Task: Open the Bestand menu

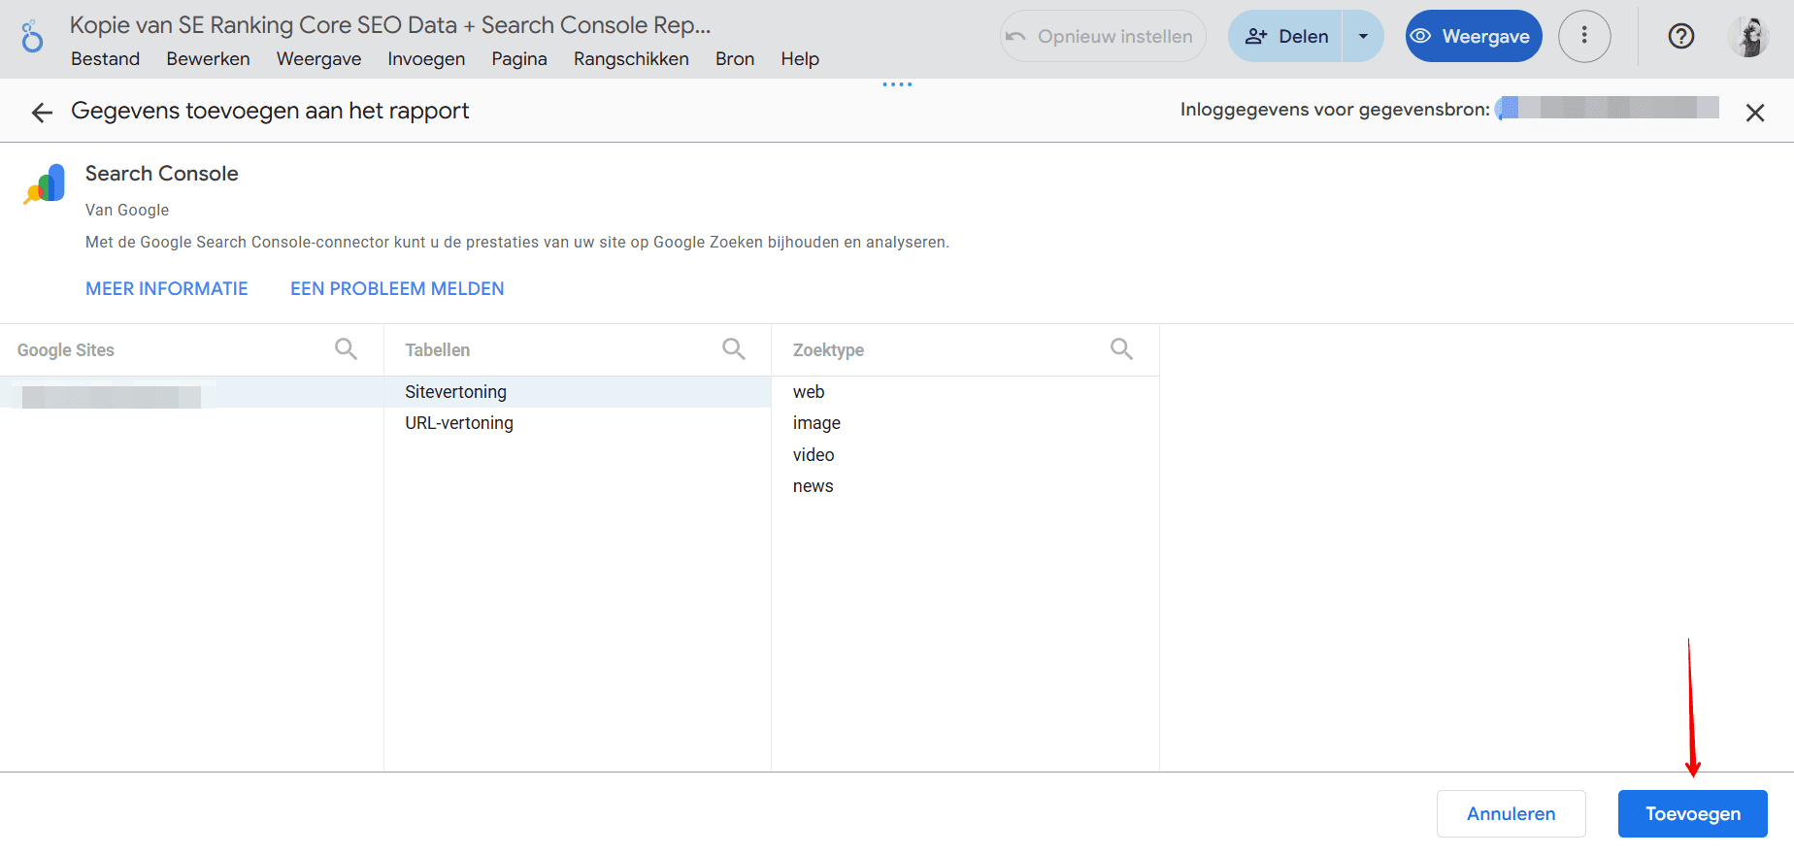Action: coord(105,59)
